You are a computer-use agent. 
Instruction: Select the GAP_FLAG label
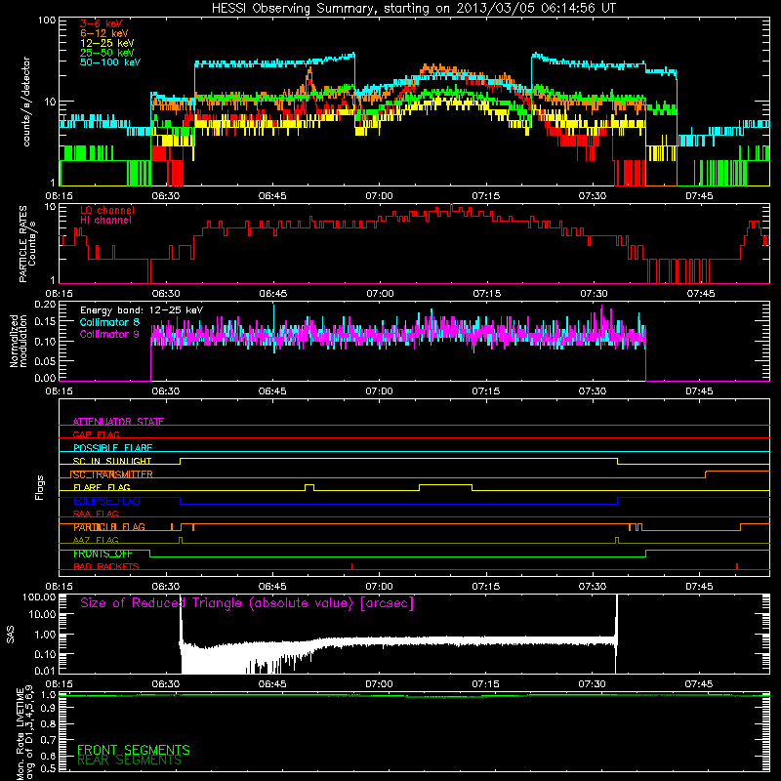coord(96,434)
